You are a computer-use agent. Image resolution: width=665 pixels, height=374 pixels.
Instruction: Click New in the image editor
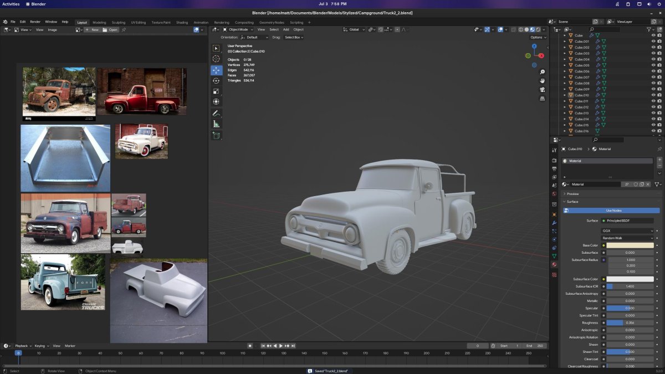(92, 29)
